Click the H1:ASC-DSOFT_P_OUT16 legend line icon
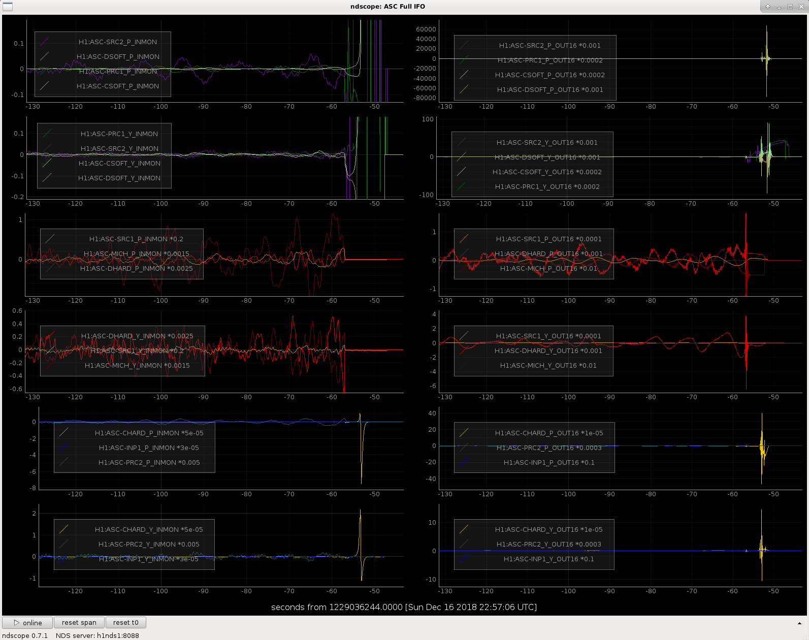 464,89
